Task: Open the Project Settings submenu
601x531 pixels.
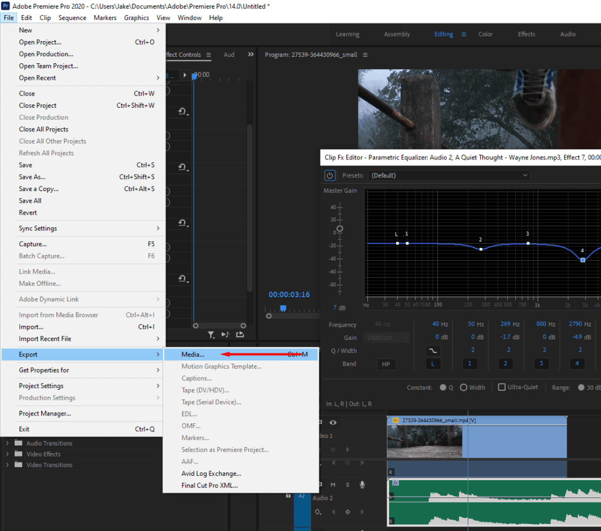Action: pos(83,386)
